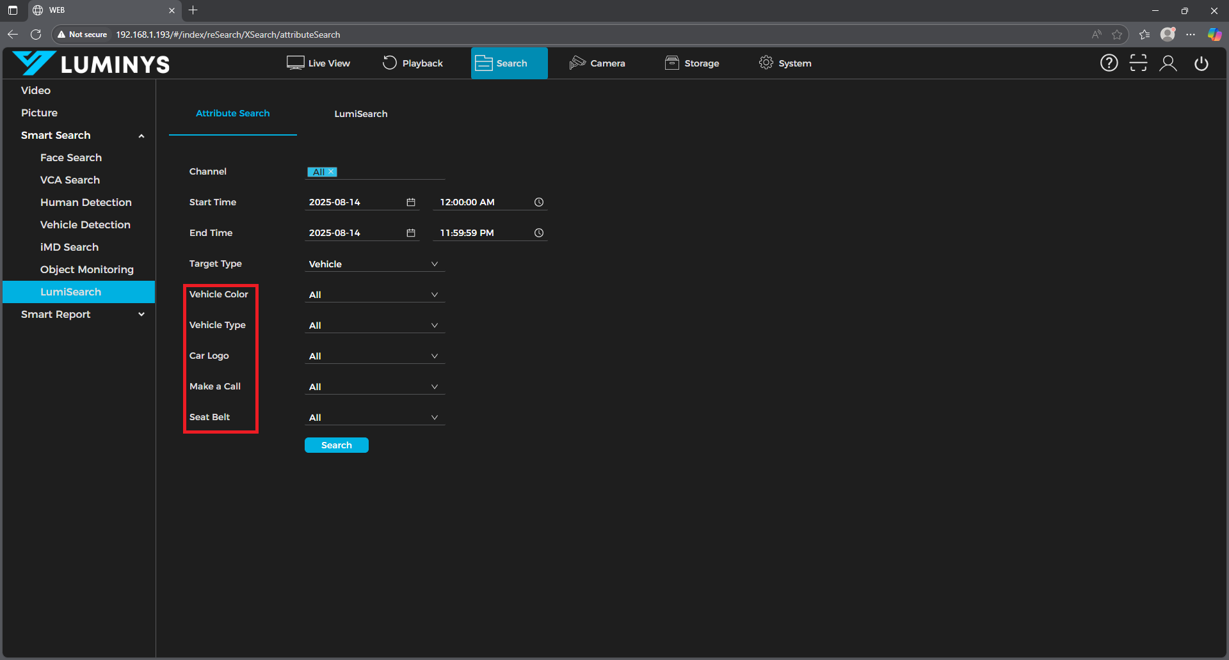
Task: Click the Start Time clock icon
Action: coord(539,202)
